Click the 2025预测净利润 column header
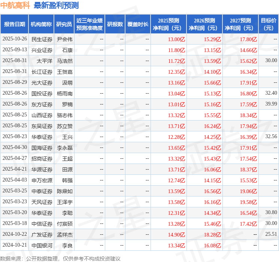 point(168,24)
